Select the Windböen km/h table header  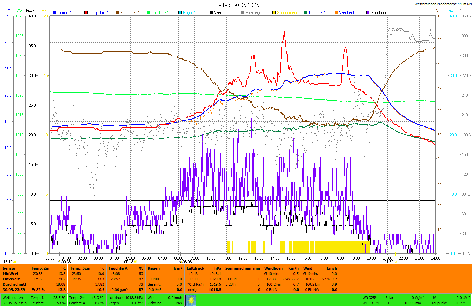coord(281,268)
